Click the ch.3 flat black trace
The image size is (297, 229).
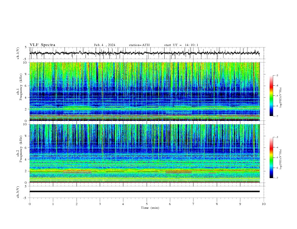(x=144, y=192)
